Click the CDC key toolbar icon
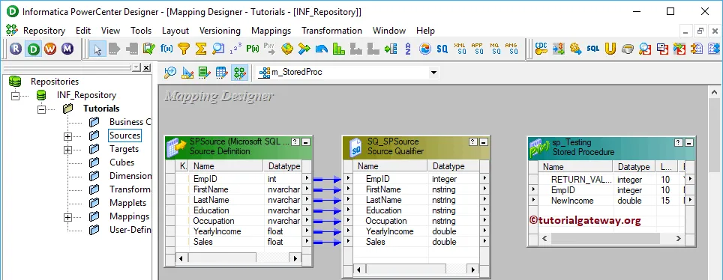The image size is (723, 280). point(541,49)
